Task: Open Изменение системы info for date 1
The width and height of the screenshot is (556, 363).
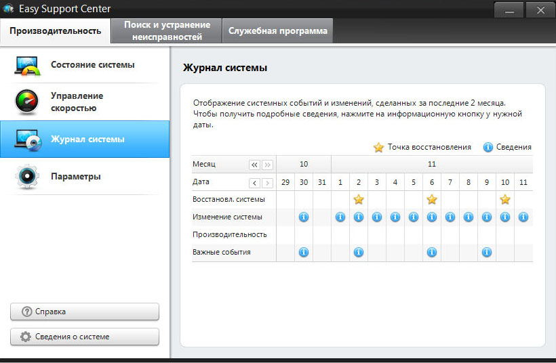Action: 340,217
